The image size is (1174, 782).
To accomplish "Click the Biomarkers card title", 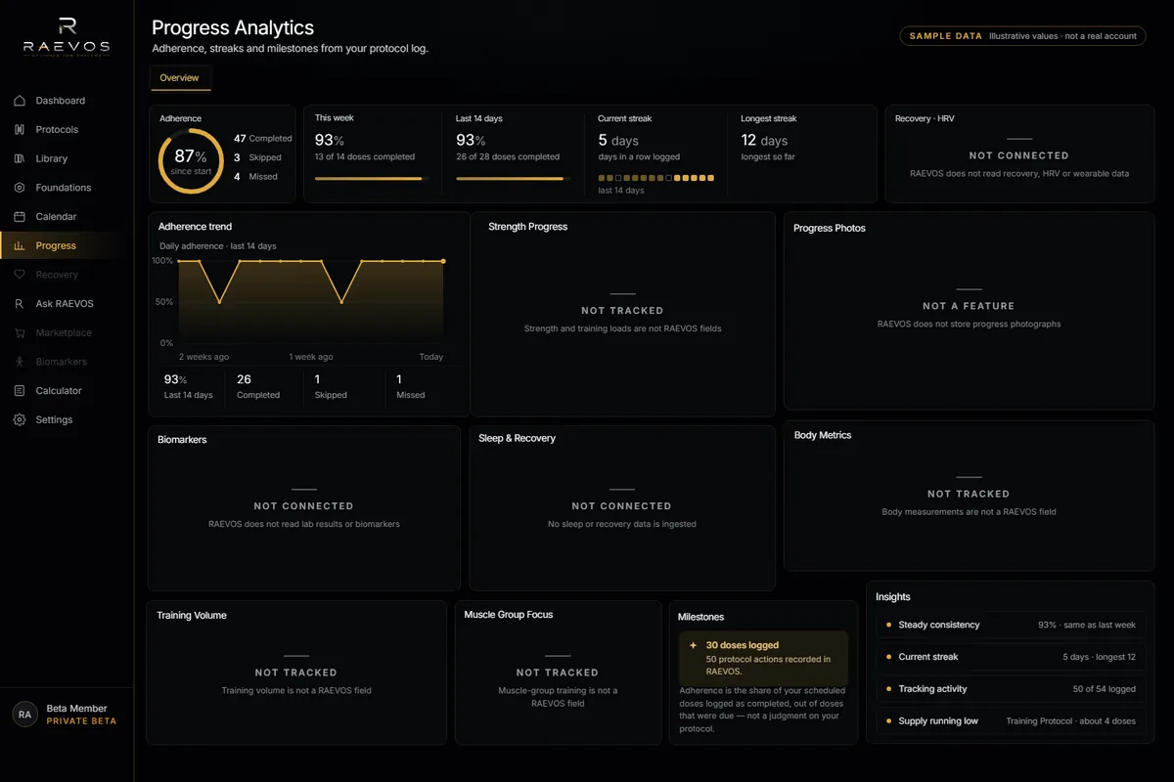I will (x=182, y=440).
